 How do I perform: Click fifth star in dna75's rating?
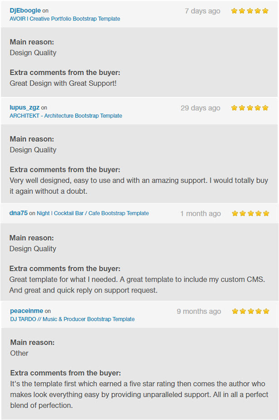point(266,213)
